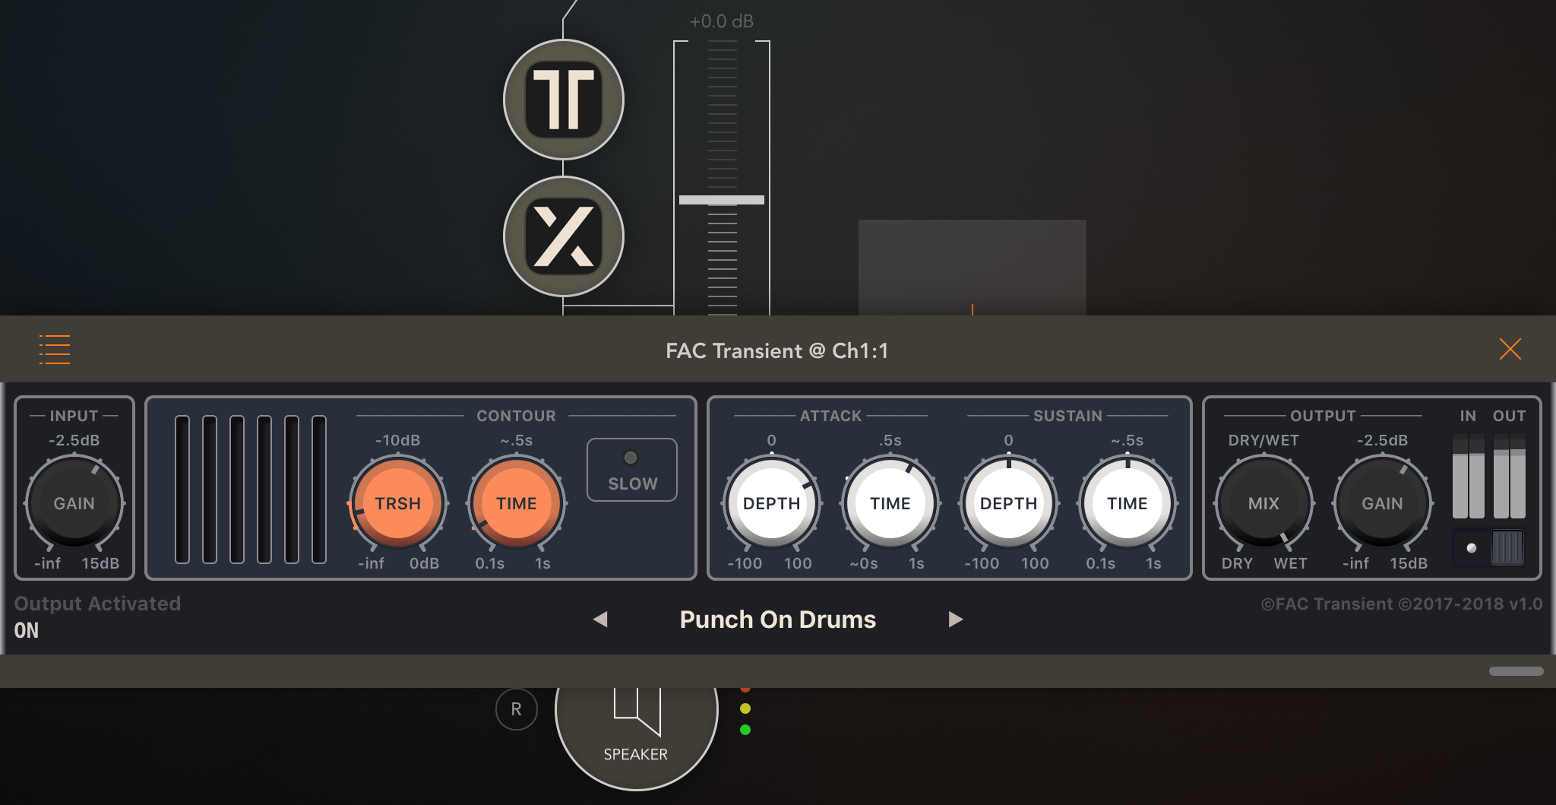Viewport: 1556px width, 805px height.
Task: Click the orange TRSH threshold knob
Action: tap(398, 503)
